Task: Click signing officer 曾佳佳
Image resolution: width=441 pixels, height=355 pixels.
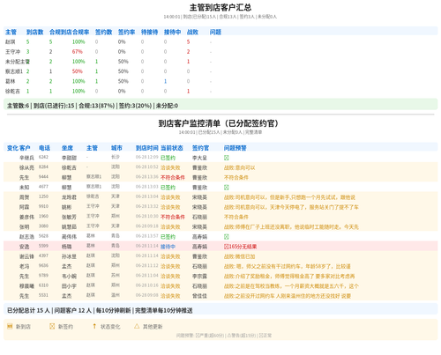Action: 199,296
